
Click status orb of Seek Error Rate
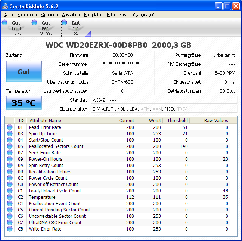(10, 152)
